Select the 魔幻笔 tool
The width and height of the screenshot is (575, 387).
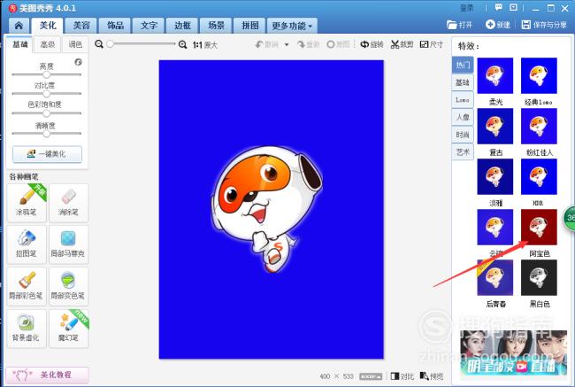coord(69,329)
